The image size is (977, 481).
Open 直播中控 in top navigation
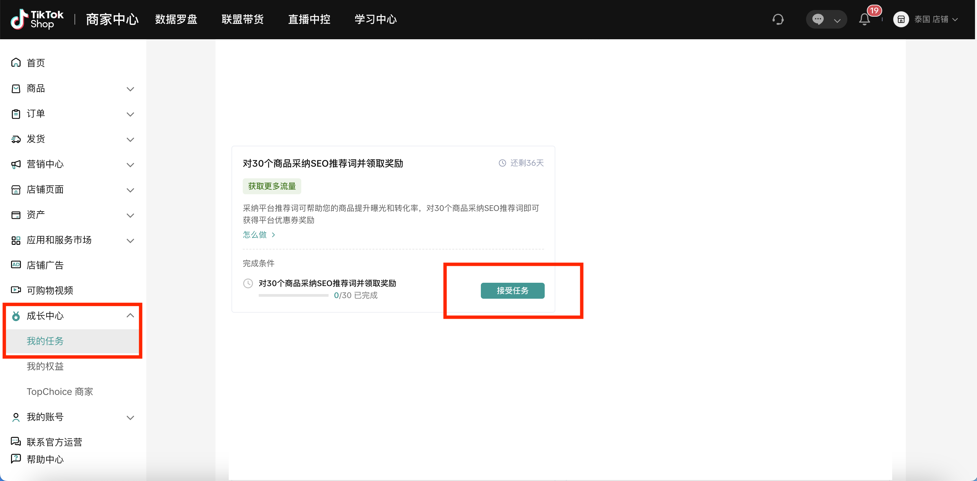tap(309, 19)
